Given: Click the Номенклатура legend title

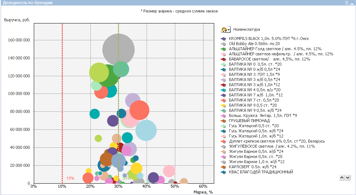Looking at the screenshot, I should [247, 29].
